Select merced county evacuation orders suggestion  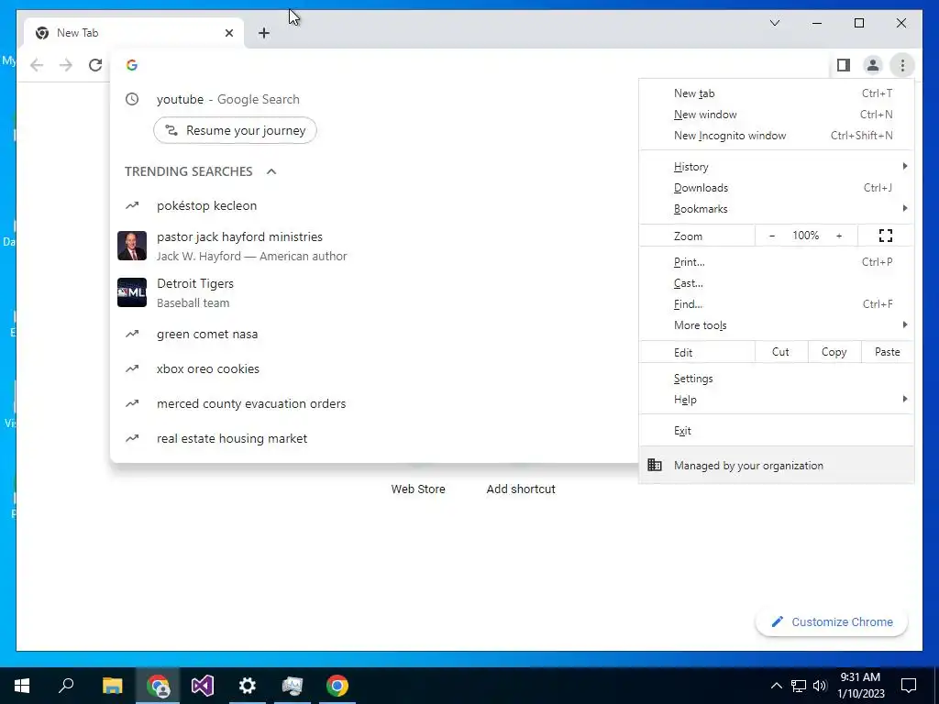pyautogui.click(x=374, y=403)
